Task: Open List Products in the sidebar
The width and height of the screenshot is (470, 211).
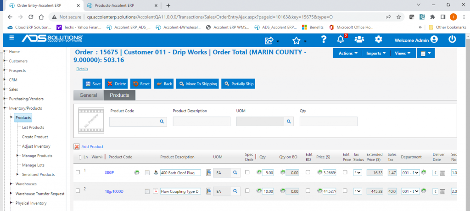Action: (33, 128)
